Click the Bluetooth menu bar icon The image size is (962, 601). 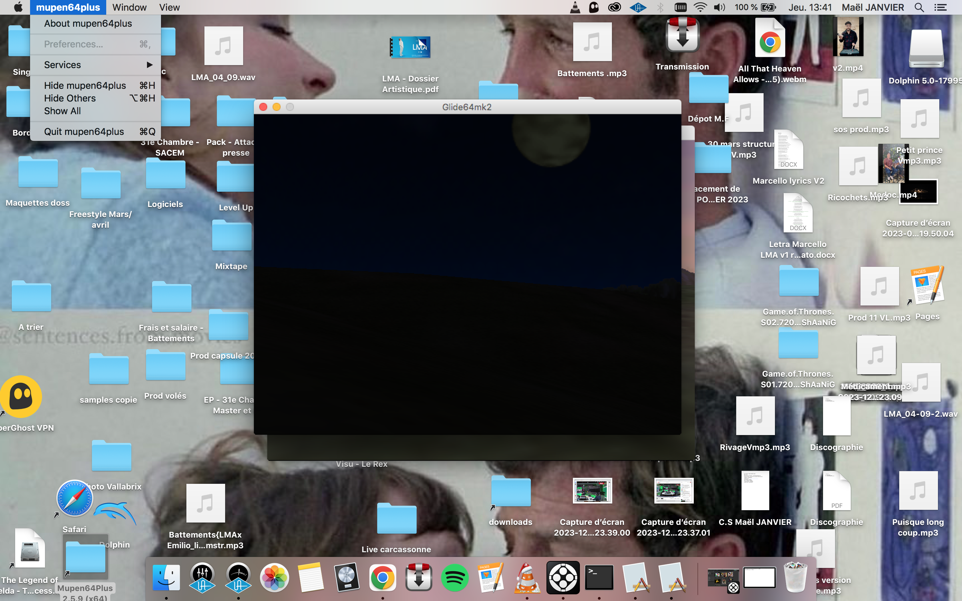660,7
